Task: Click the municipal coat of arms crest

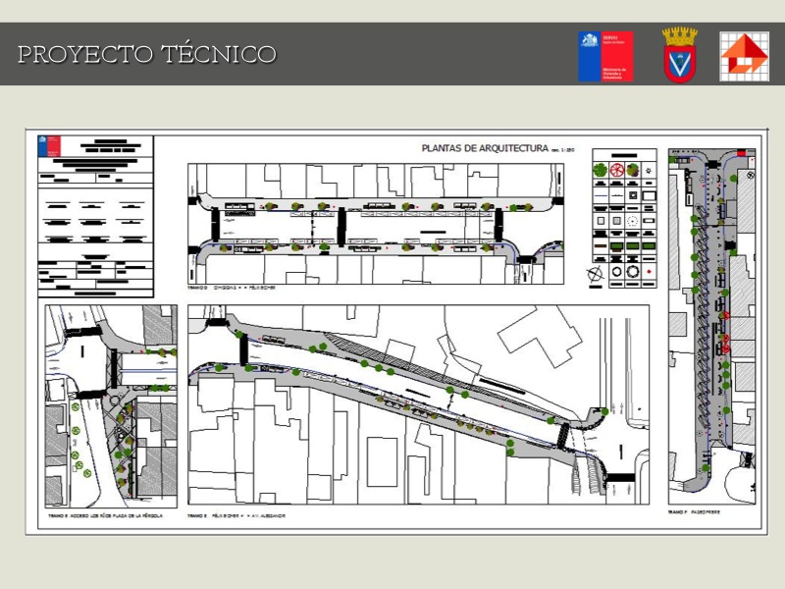Action: [x=679, y=55]
